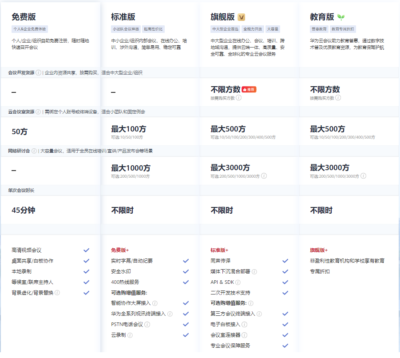Click the 全能力开放 tag
Image resolution: width=400 pixels, height=358 pixels.
[253, 29]
